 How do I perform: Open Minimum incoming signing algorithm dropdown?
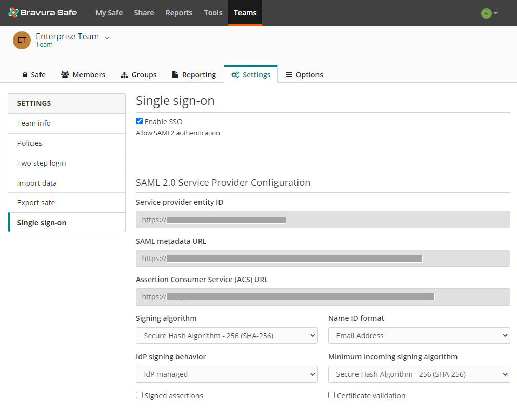[419, 374]
